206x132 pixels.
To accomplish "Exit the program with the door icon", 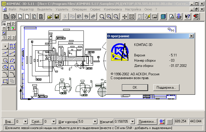I will tap(196, 17).
